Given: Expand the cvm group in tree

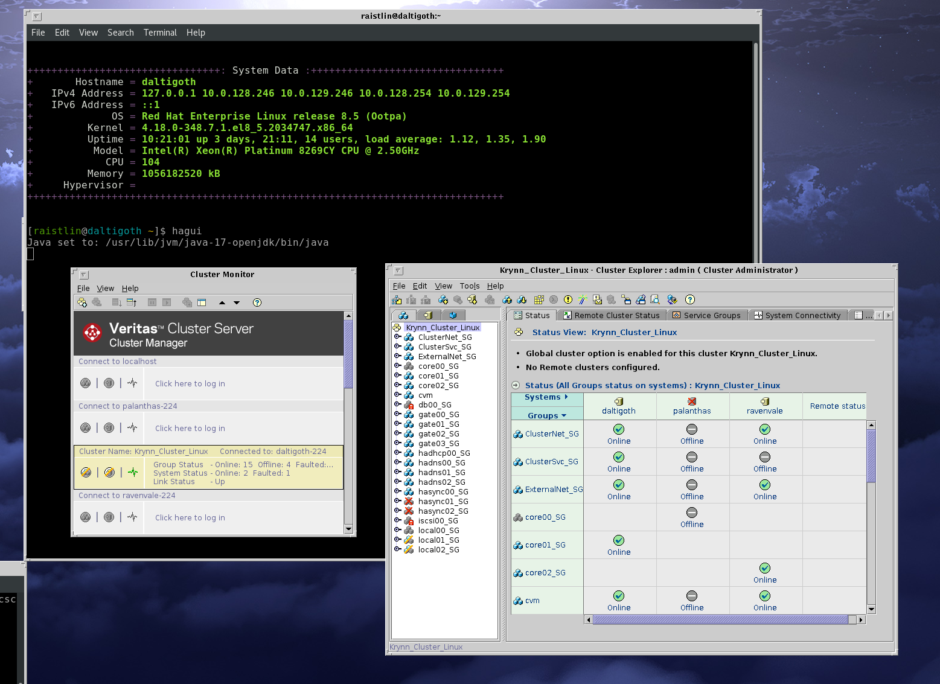Looking at the screenshot, I should pos(397,395).
